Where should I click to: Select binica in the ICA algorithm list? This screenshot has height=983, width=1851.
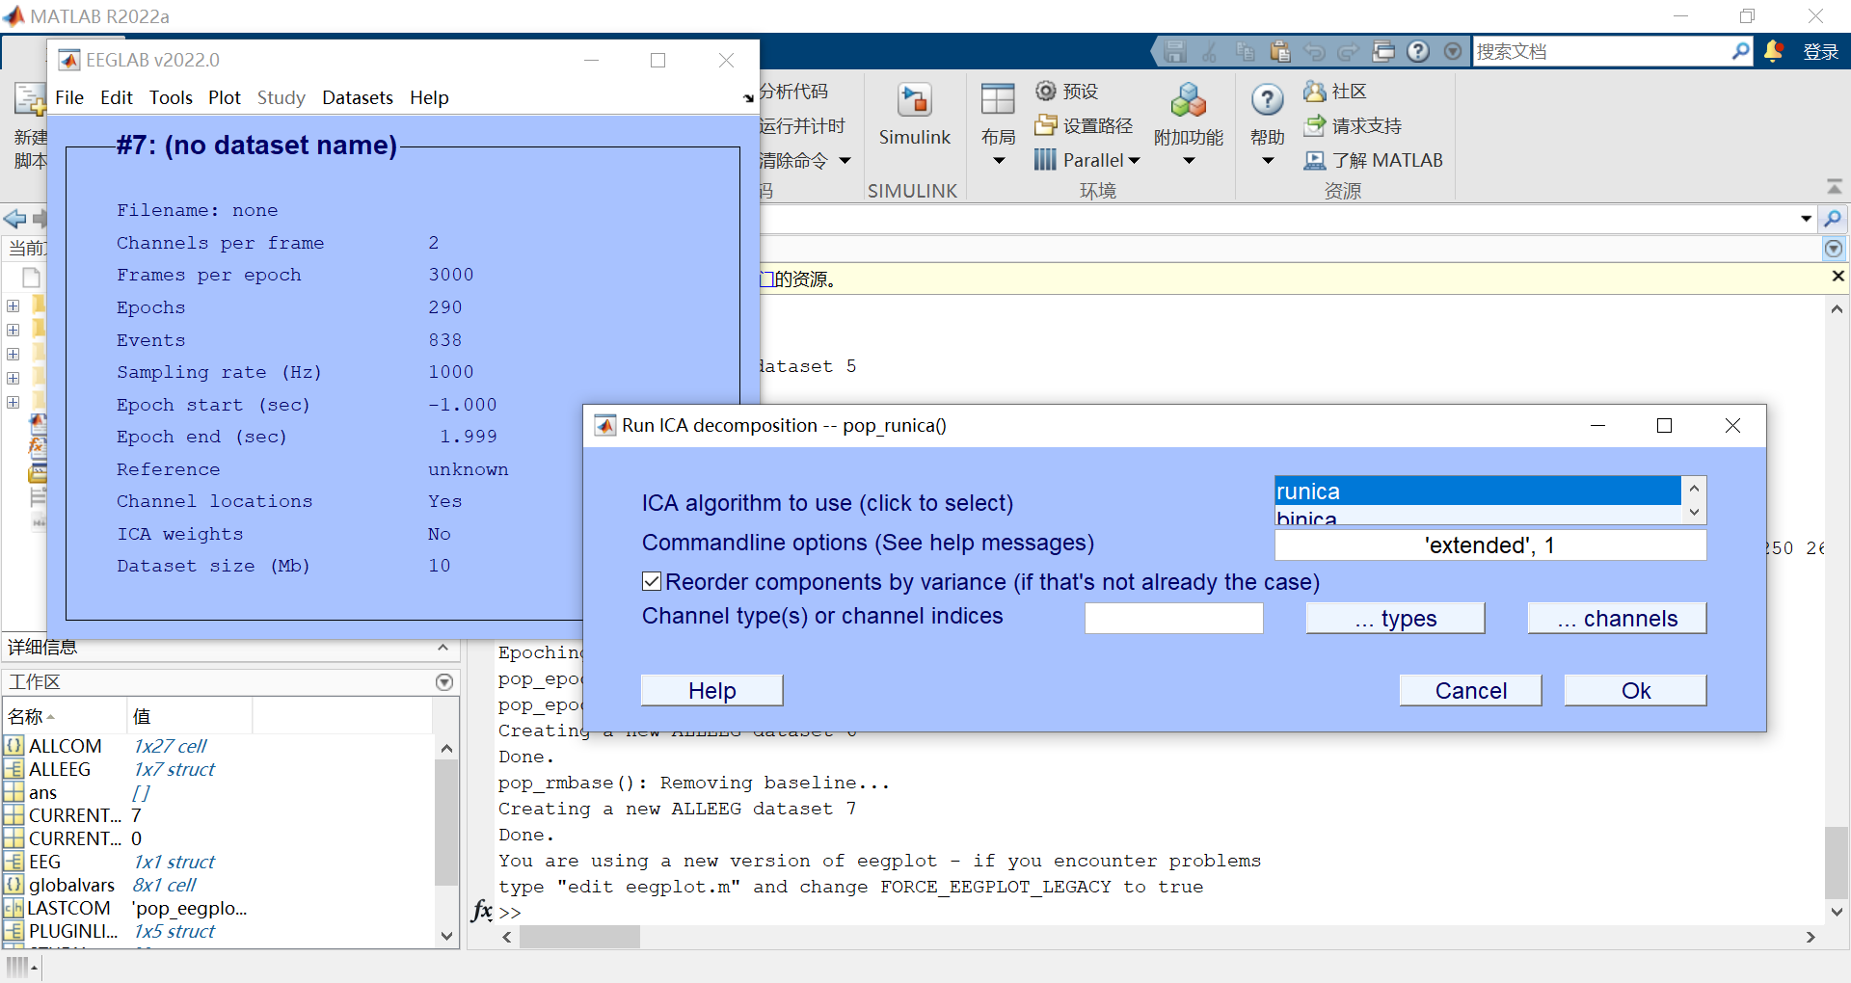[1477, 517]
